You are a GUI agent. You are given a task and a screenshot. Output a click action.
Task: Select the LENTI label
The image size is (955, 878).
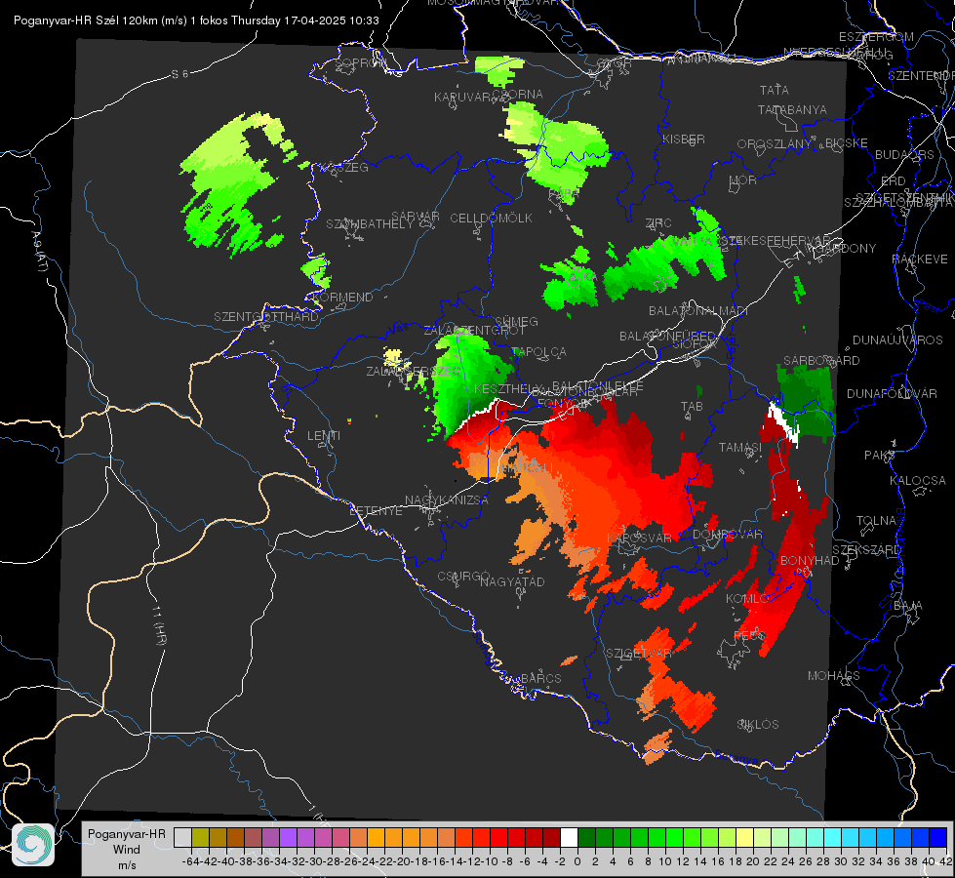(324, 436)
